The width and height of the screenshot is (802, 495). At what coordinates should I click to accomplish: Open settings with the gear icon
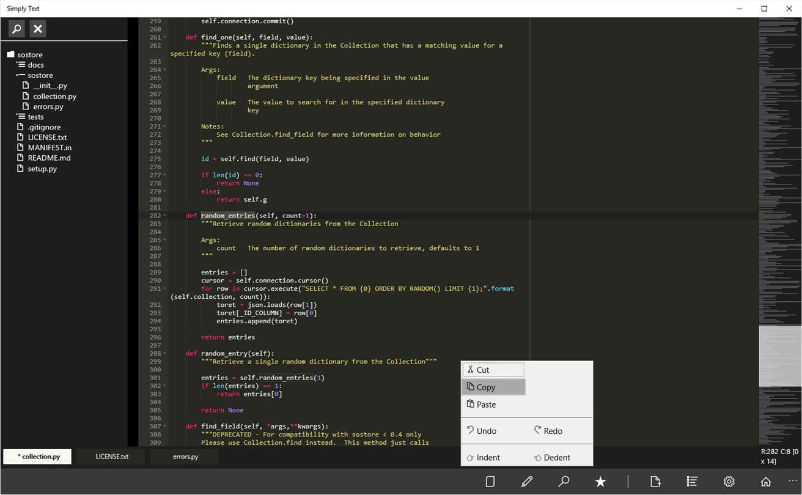point(729,482)
